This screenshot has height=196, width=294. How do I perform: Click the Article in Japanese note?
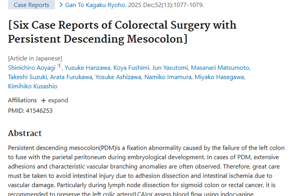(35, 58)
